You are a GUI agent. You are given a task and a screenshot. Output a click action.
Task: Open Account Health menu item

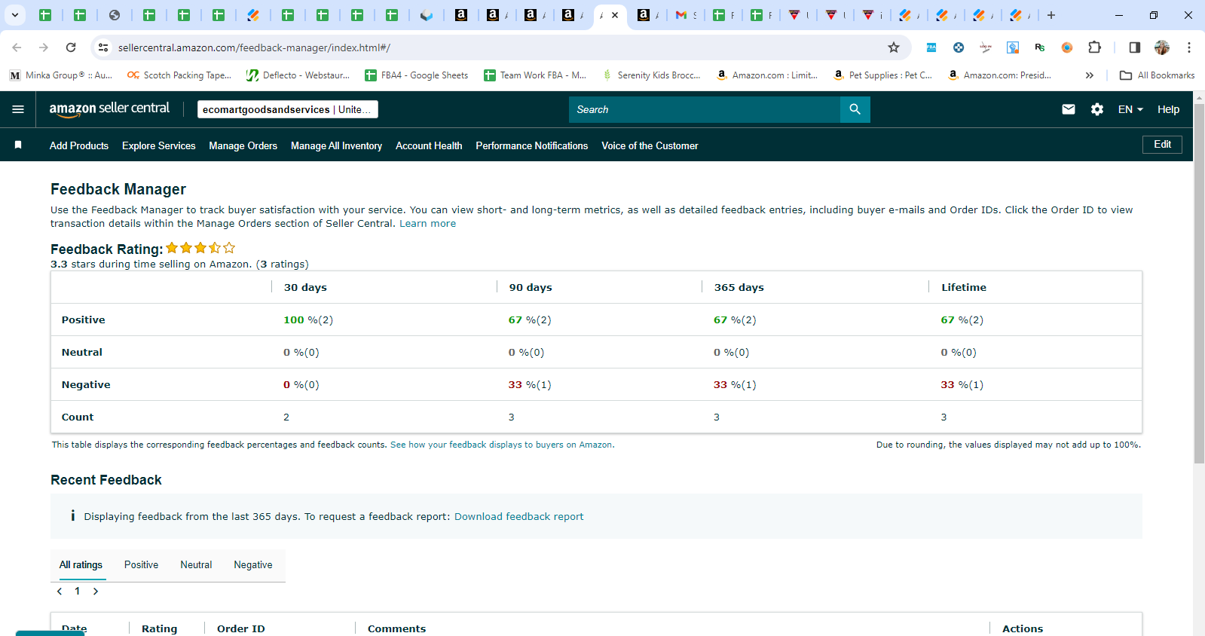click(429, 145)
